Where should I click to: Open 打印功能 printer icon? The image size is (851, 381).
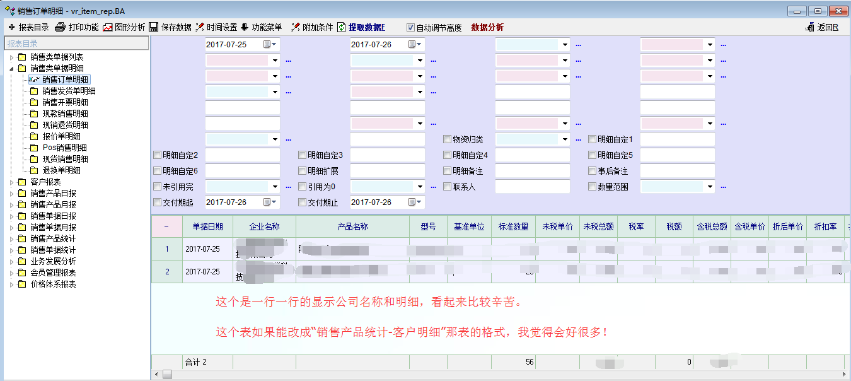tap(61, 27)
